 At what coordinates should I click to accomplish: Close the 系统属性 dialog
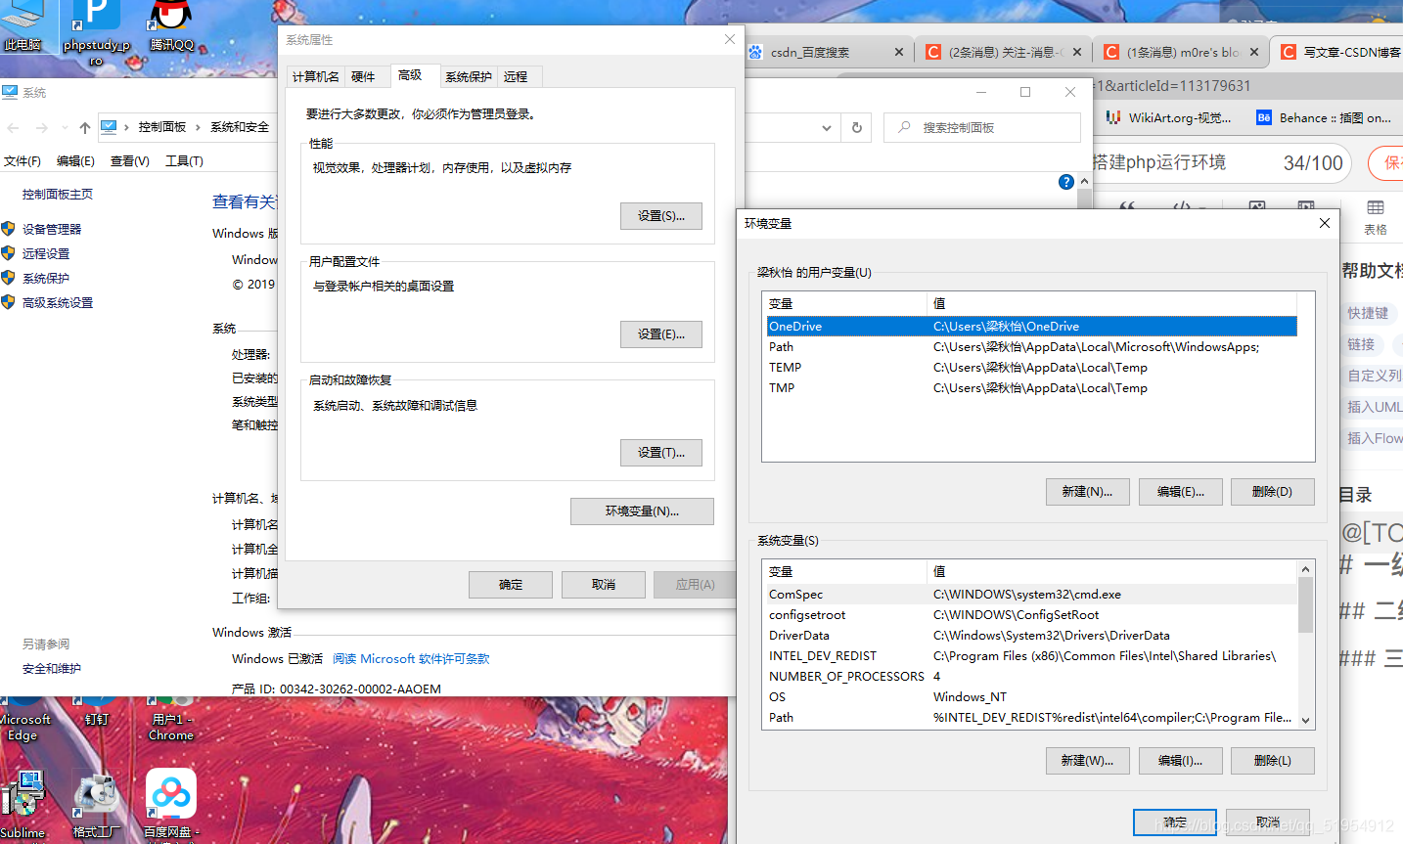pos(730,39)
